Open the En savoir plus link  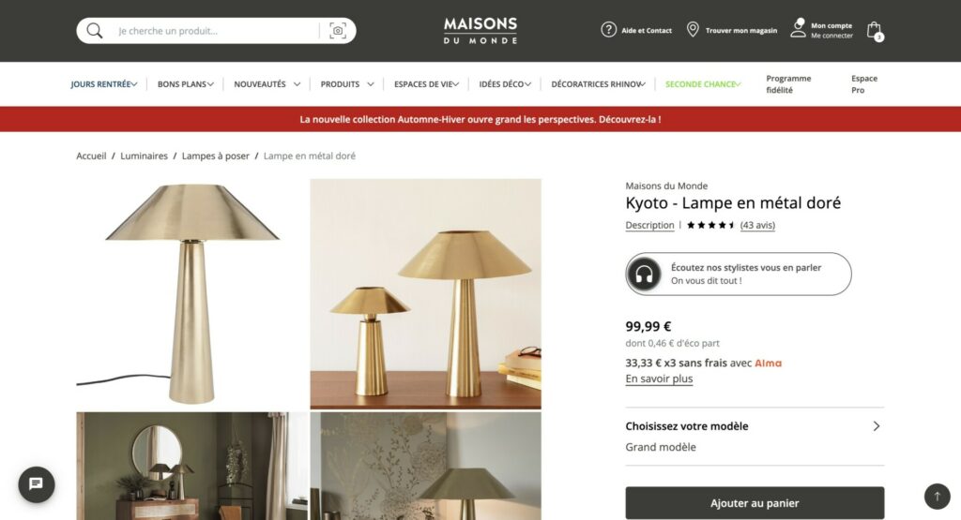click(659, 379)
